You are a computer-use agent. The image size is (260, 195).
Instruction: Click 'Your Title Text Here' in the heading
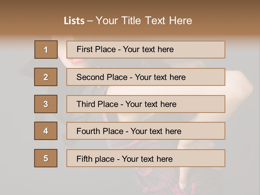click(144, 21)
